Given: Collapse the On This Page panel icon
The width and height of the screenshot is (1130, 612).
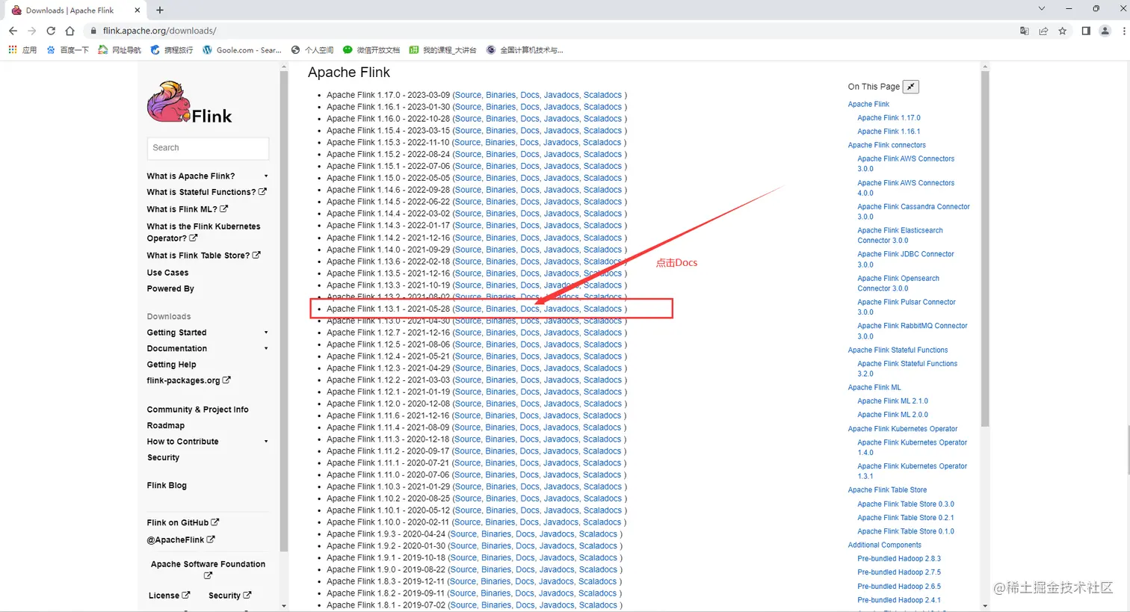Looking at the screenshot, I should 910,87.
